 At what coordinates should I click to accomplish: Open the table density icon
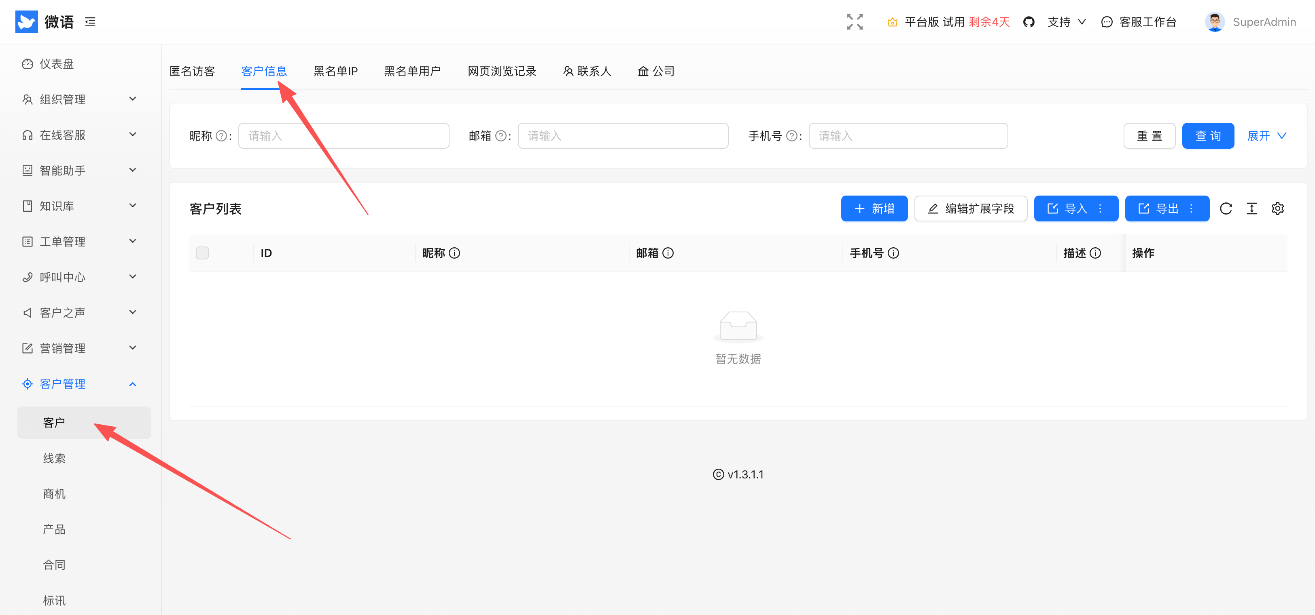point(1252,209)
